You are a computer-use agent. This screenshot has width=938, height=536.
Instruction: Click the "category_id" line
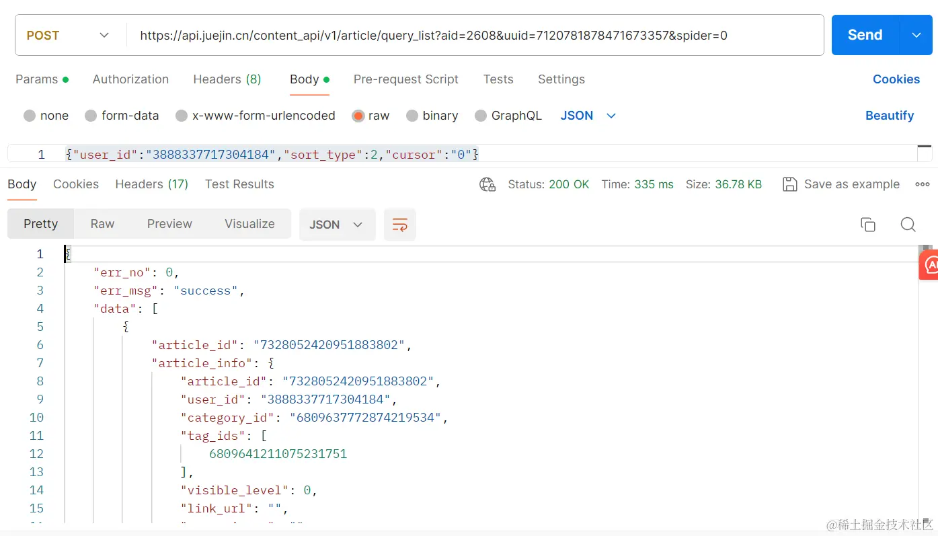coord(314,418)
